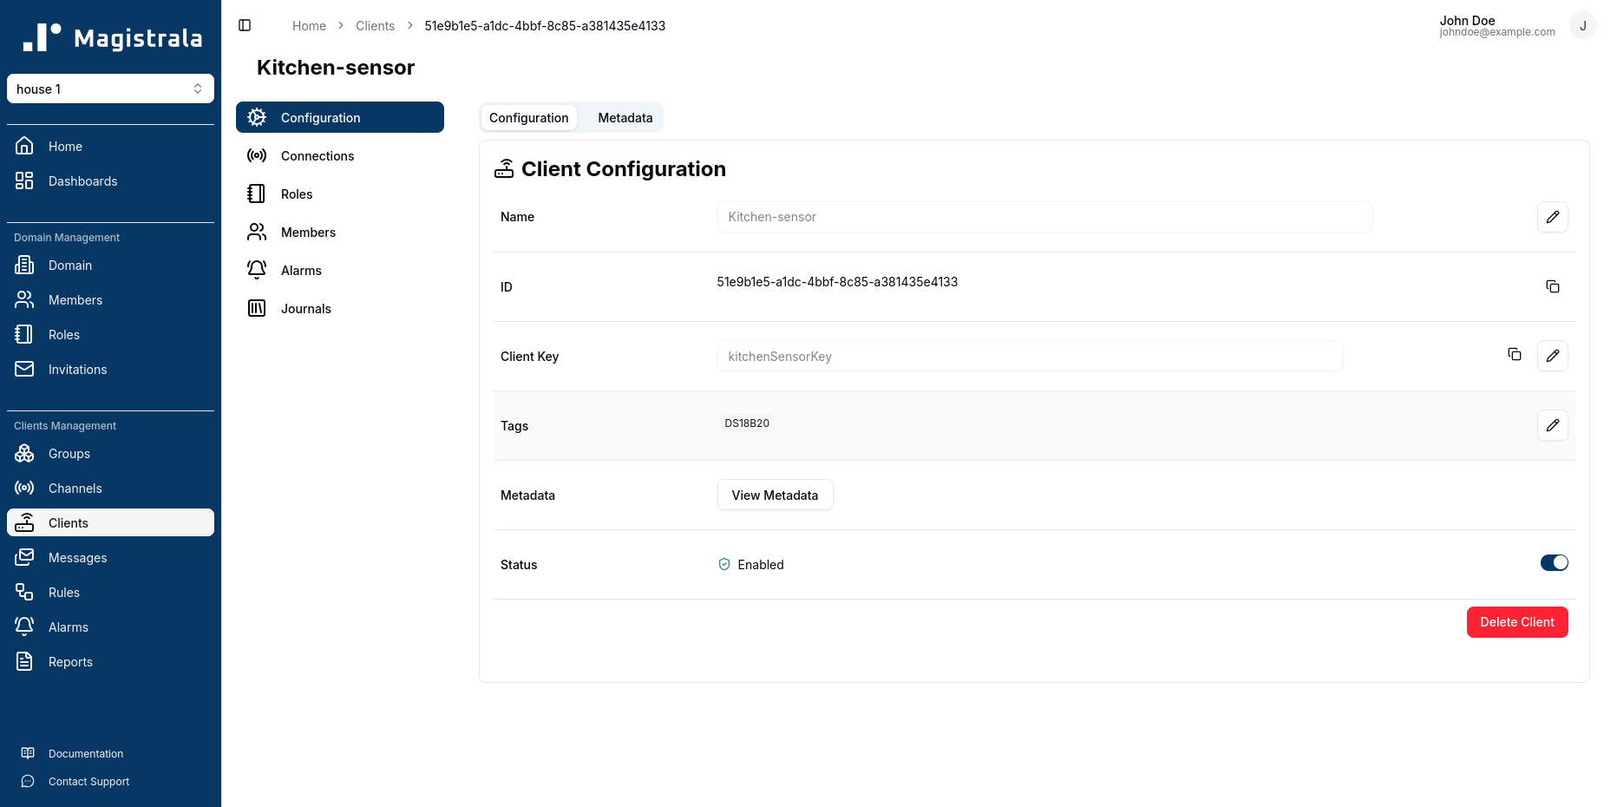Open the Rules section

63,592
